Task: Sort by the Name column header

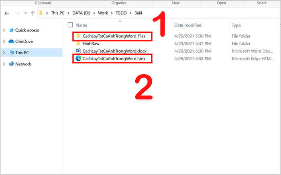Action: click(81, 25)
